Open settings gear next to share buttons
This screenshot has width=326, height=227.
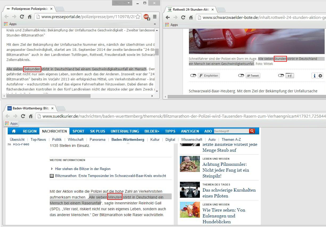320,76
